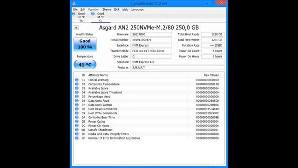This screenshot has width=298, height=168.
Task: Click the status icon for Data Units Read
Action: (x=77, y=101)
